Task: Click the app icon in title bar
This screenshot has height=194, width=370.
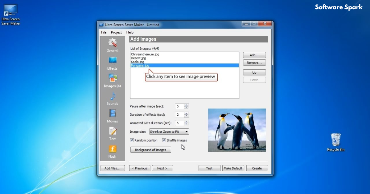Action: coord(101,25)
